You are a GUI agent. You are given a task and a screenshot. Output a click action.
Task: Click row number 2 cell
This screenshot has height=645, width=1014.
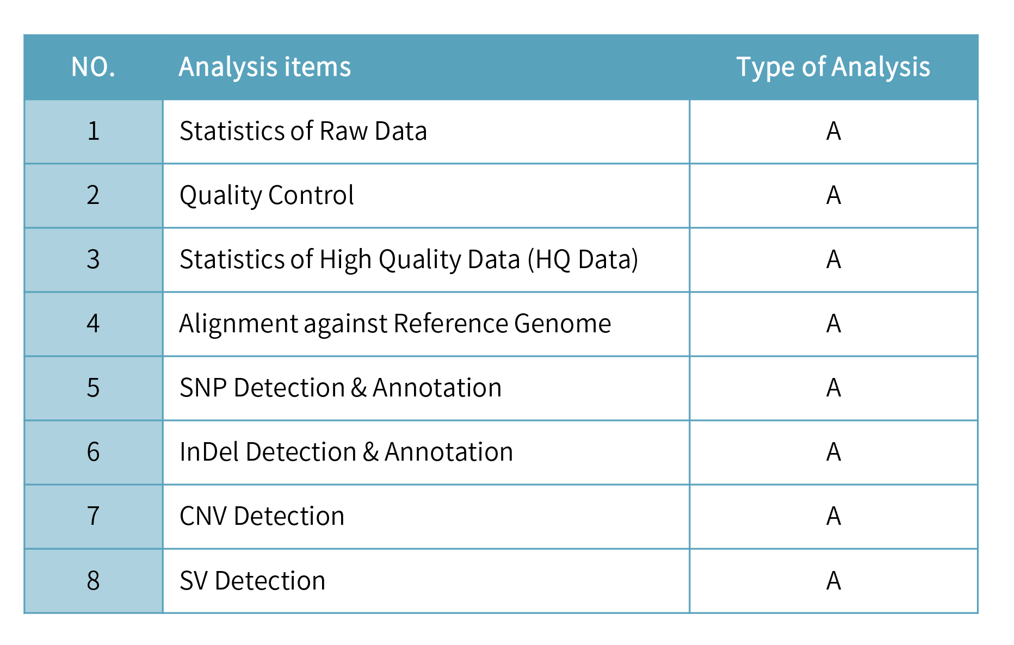[93, 195]
